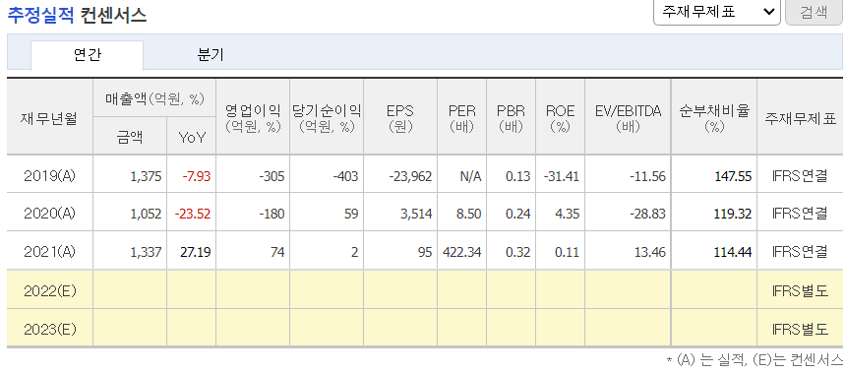Click the 2021 net income 2
Viewport: 845px width, 374px height.
pyautogui.click(x=355, y=252)
